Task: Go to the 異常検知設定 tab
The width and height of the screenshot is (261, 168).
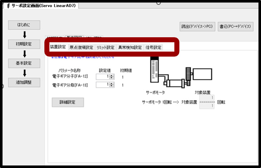Action: (x=130, y=47)
